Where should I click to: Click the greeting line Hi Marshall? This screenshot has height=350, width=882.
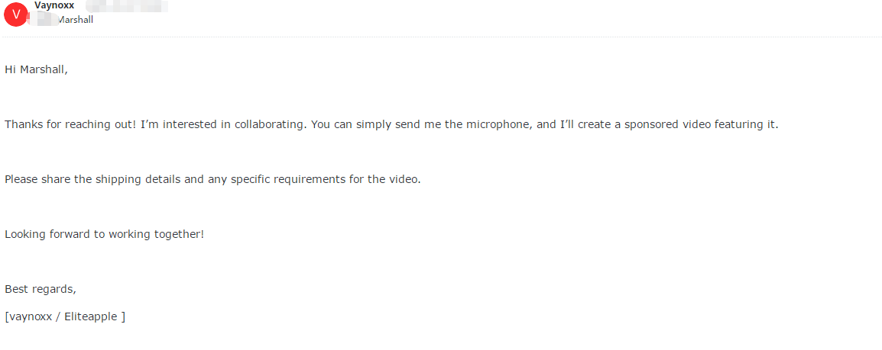(36, 69)
